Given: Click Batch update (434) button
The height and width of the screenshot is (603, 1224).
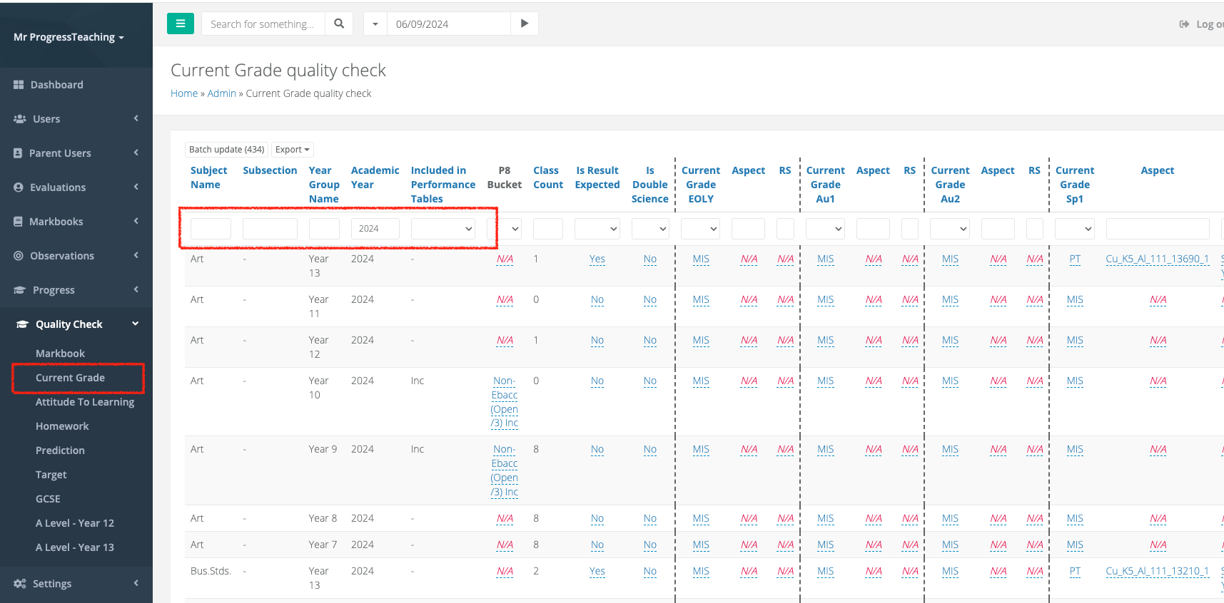Looking at the screenshot, I should [x=226, y=150].
